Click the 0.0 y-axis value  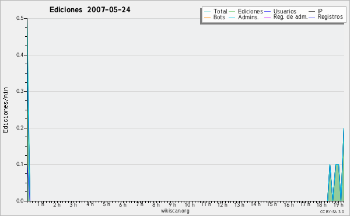pos(20,201)
